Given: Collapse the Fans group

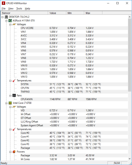Looking at the screenshot, I should (10, 96).
